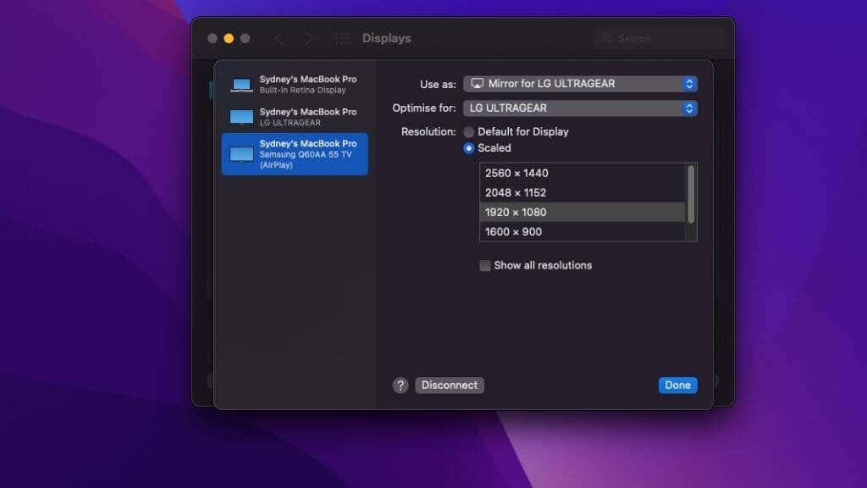Choose the 2560 × 1440 resolution
The image size is (867, 488).
coord(583,173)
